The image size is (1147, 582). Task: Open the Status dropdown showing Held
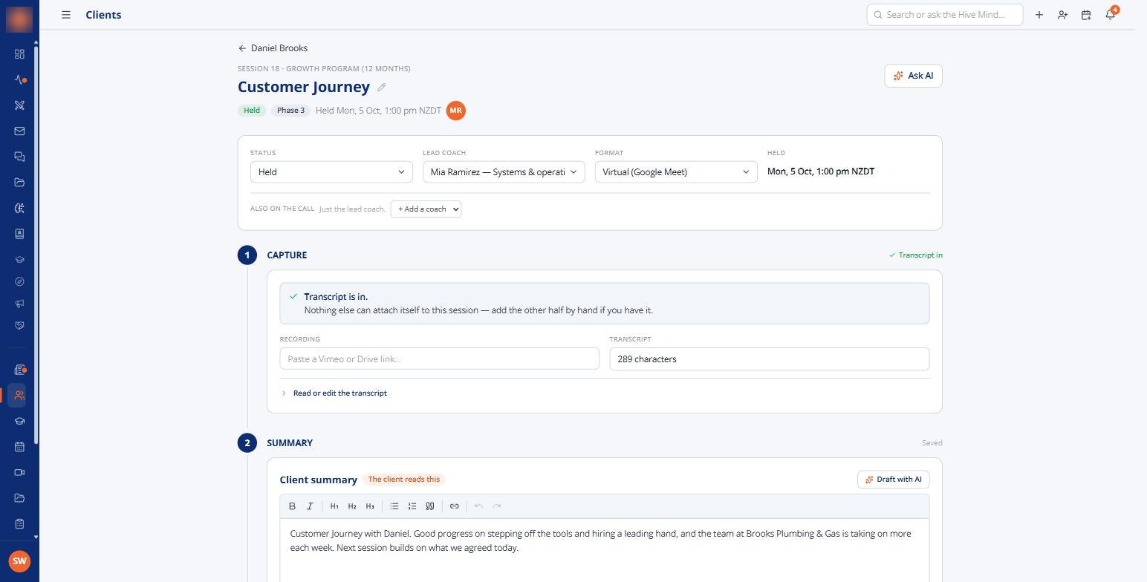coord(331,172)
